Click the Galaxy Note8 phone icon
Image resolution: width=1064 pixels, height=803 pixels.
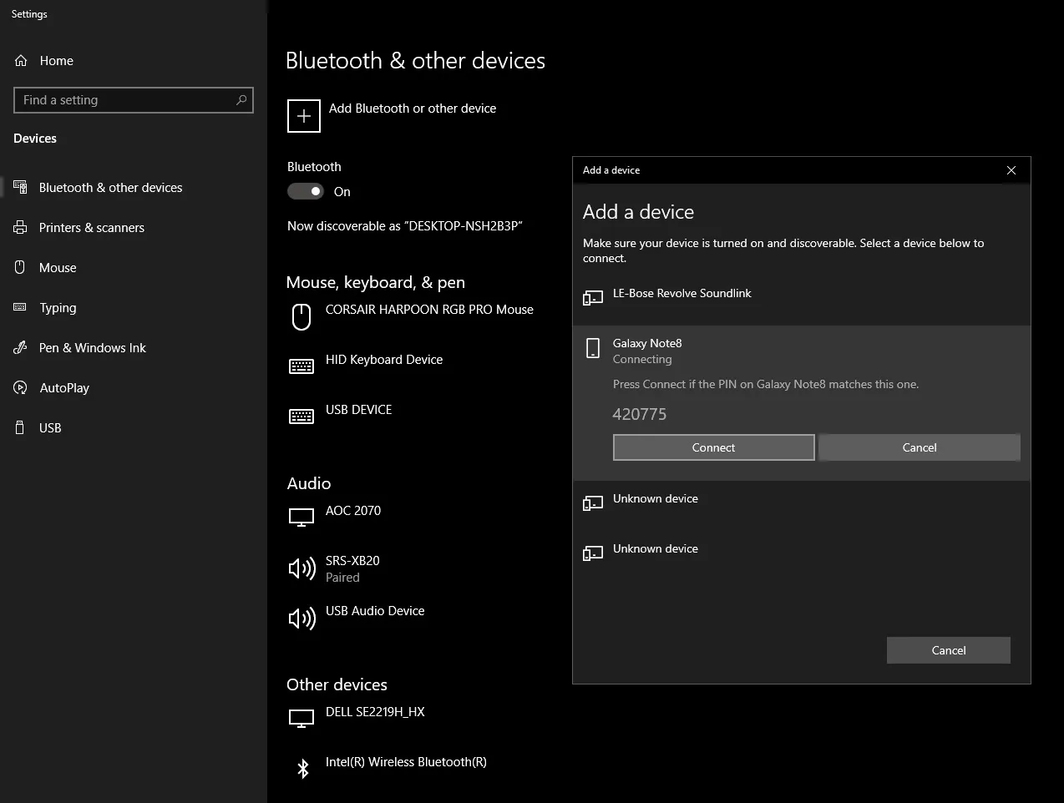(x=593, y=349)
